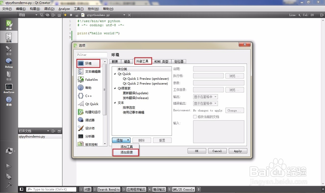
Task: Open the Design mode icon
Action: (9, 50)
